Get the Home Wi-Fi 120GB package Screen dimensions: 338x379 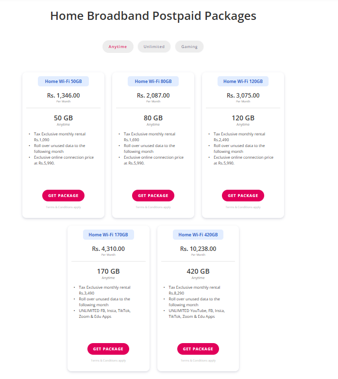243,196
